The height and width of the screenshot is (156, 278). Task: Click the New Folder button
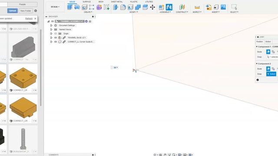point(26,11)
